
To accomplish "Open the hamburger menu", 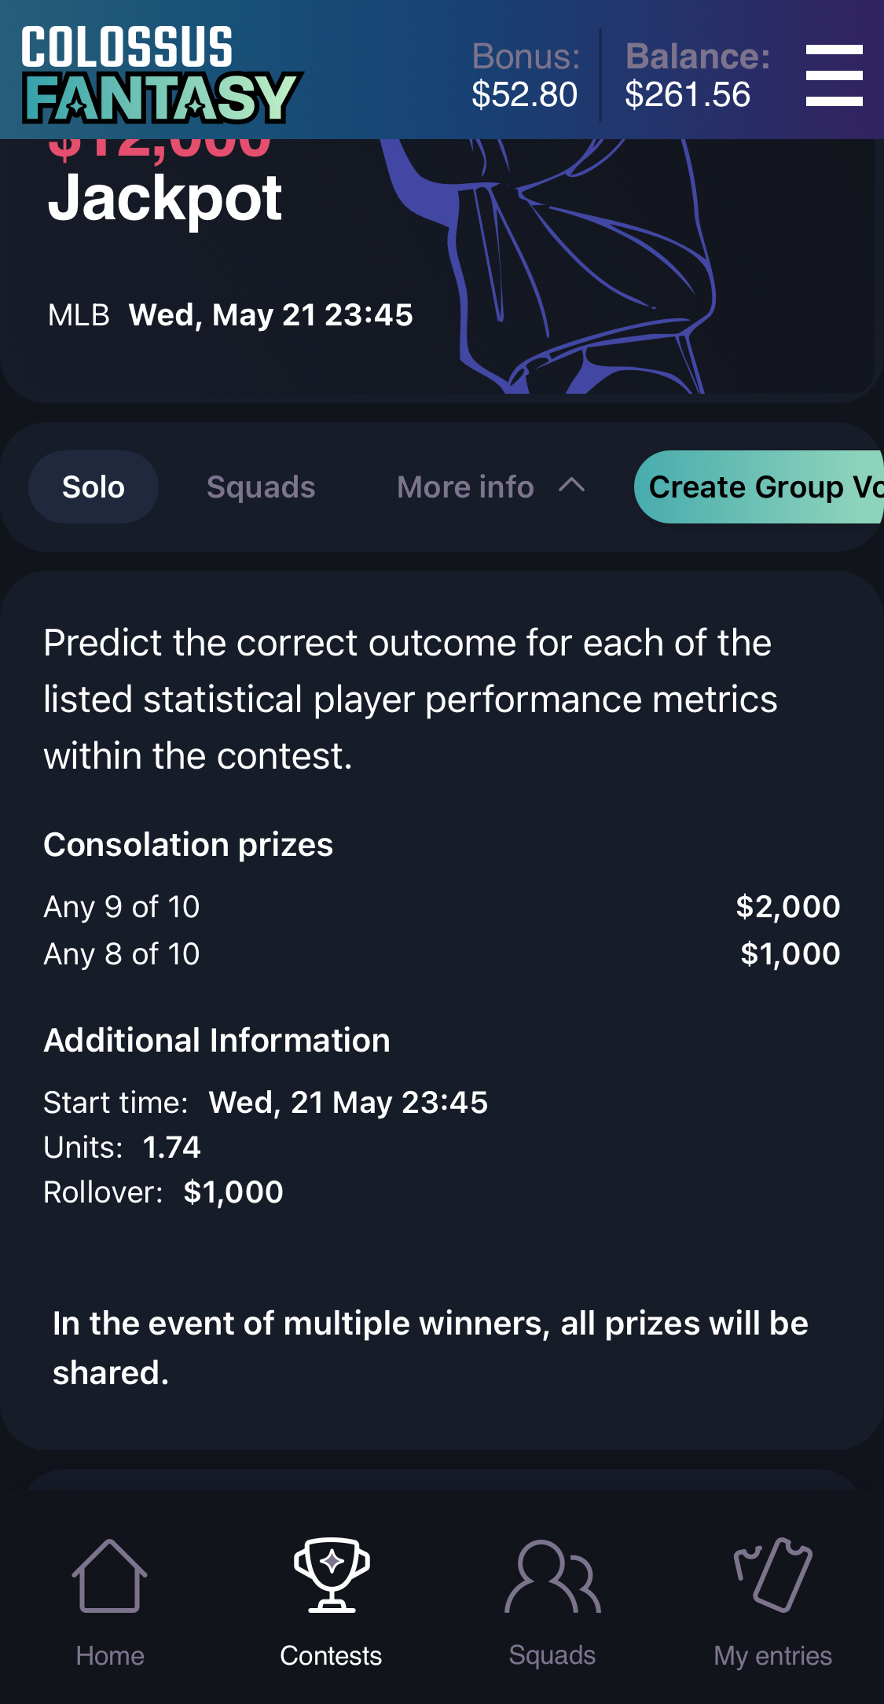I will click(834, 75).
